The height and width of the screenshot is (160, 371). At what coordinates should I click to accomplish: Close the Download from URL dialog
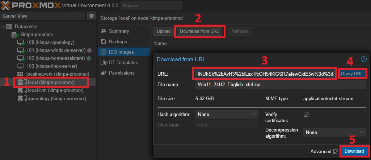363,59
